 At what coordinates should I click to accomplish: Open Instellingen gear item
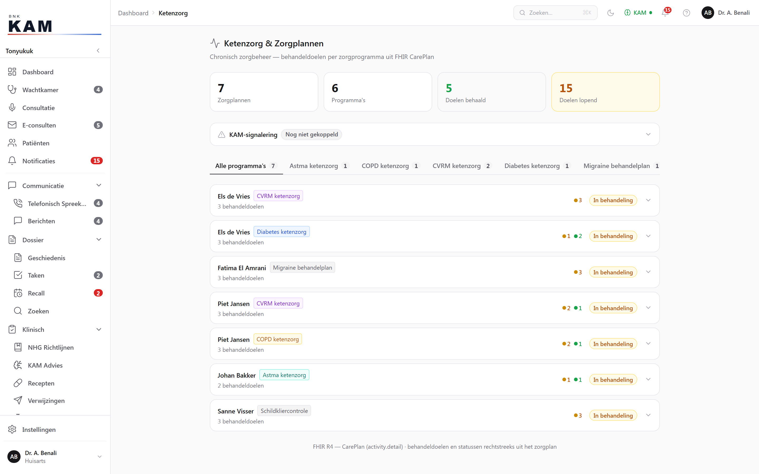[55, 429]
